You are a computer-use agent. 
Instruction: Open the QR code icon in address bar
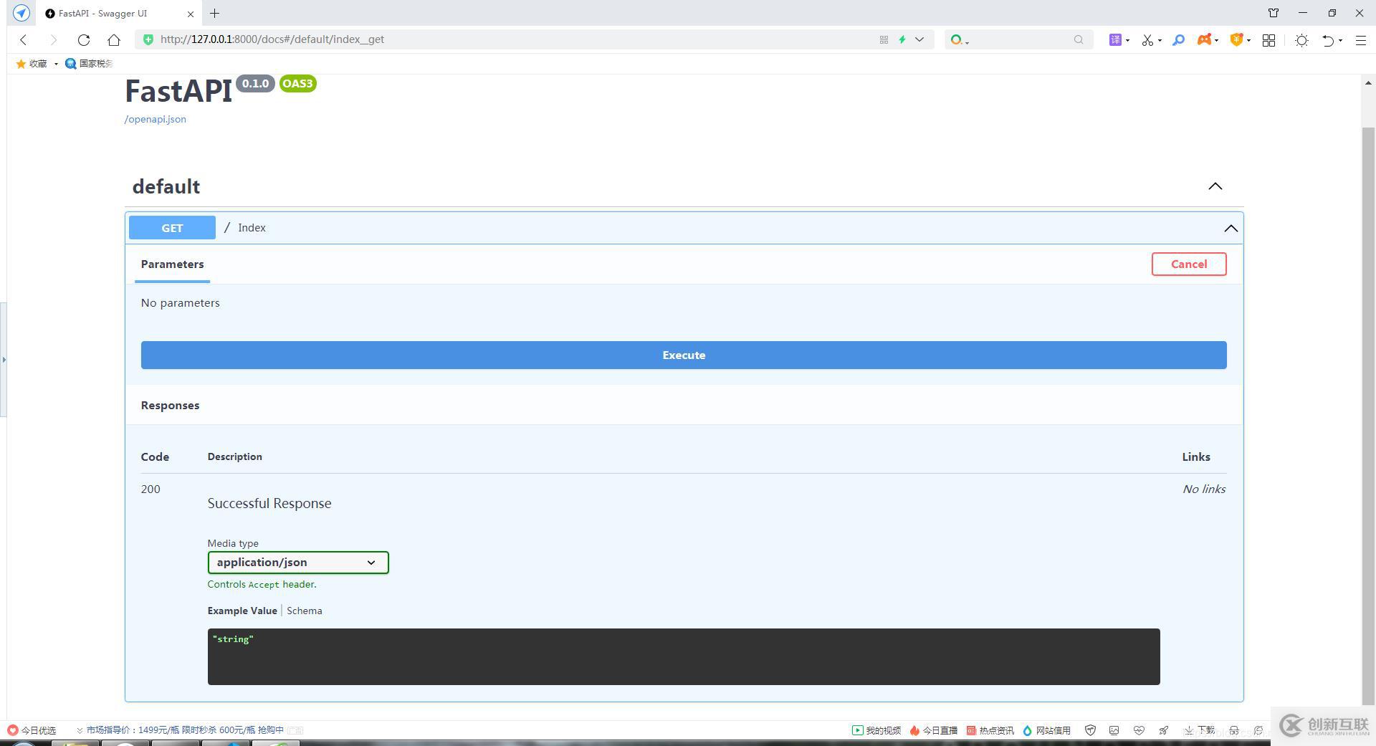point(884,39)
